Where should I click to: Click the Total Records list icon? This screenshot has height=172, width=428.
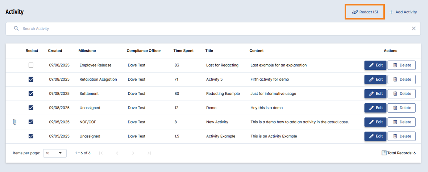384,153
